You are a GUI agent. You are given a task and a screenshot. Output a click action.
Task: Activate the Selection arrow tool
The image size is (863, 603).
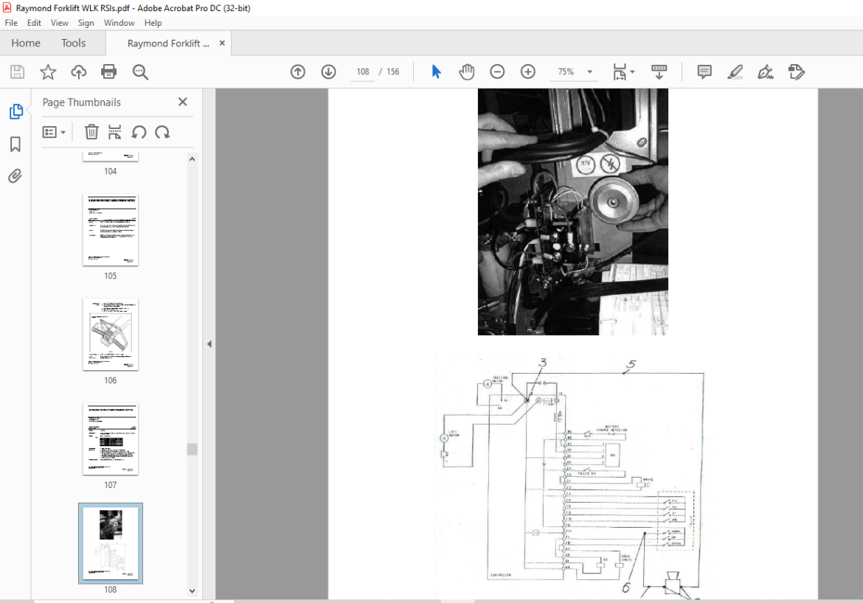pyautogui.click(x=436, y=72)
